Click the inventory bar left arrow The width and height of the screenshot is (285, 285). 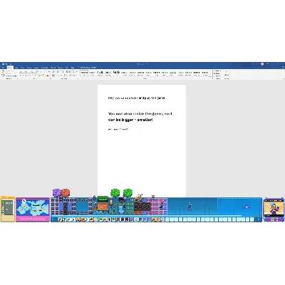[x=53, y=219]
